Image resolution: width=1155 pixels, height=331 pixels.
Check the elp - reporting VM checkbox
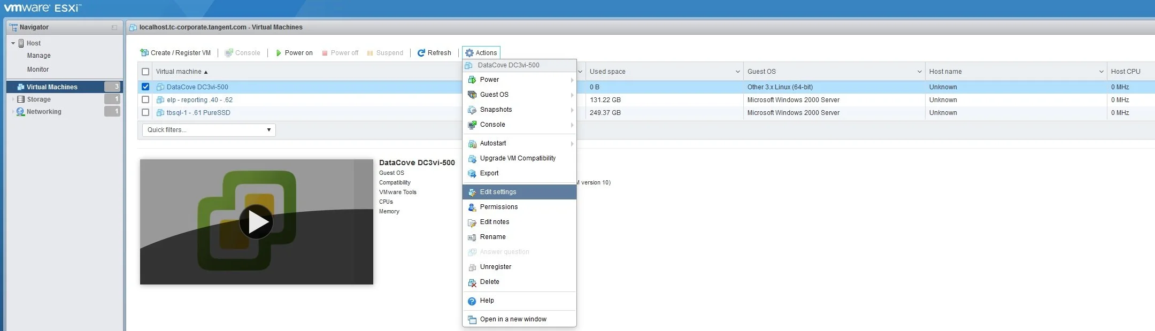tap(145, 99)
